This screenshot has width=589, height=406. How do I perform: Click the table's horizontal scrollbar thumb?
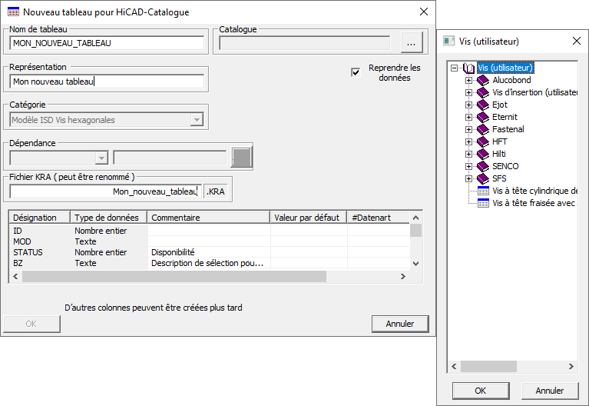(174, 277)
